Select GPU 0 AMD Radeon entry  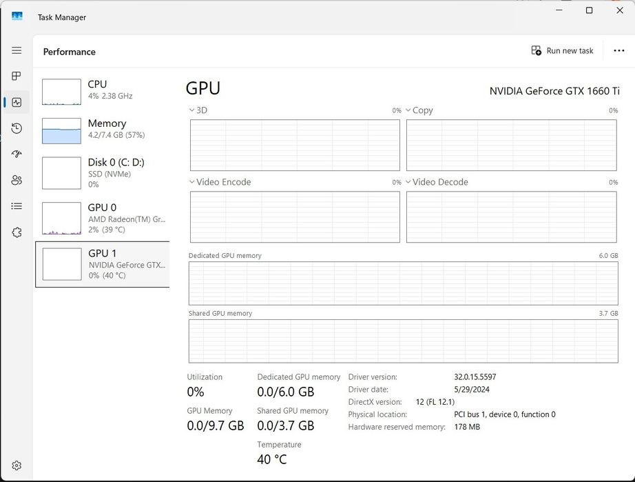point(103,218)
